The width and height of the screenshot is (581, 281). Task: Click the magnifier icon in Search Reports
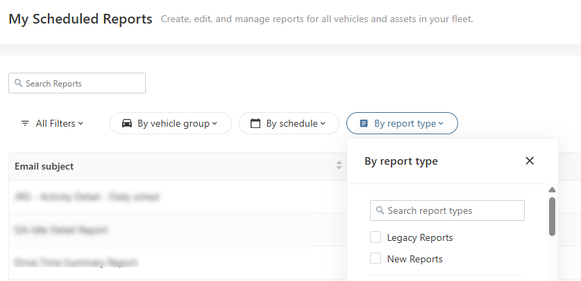[x=18, y=83]
